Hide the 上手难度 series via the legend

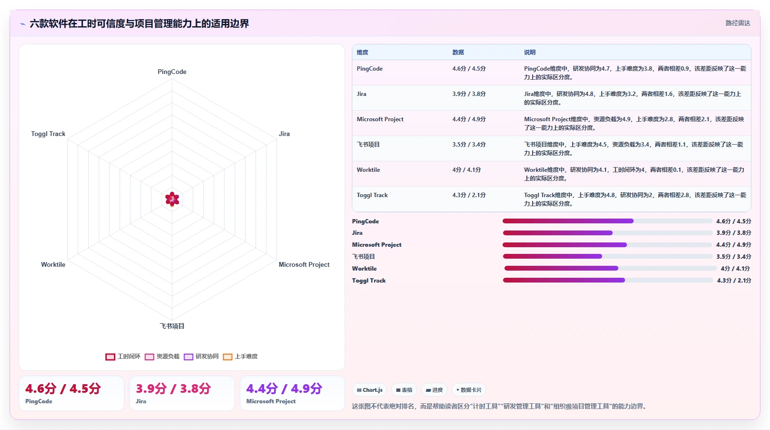coord(227,357)
